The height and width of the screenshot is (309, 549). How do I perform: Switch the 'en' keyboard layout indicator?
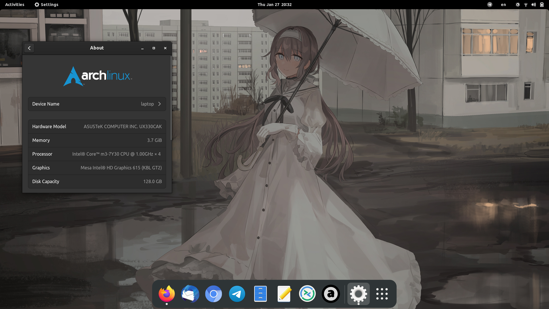pos(504,5)
